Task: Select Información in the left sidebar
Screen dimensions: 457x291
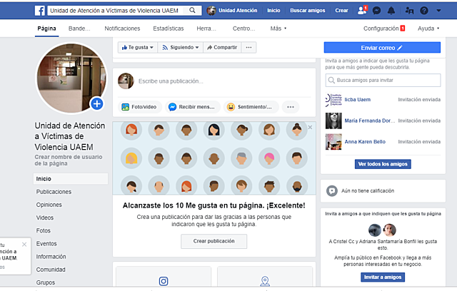Action: pyautogui.click(x=51, y=257)
